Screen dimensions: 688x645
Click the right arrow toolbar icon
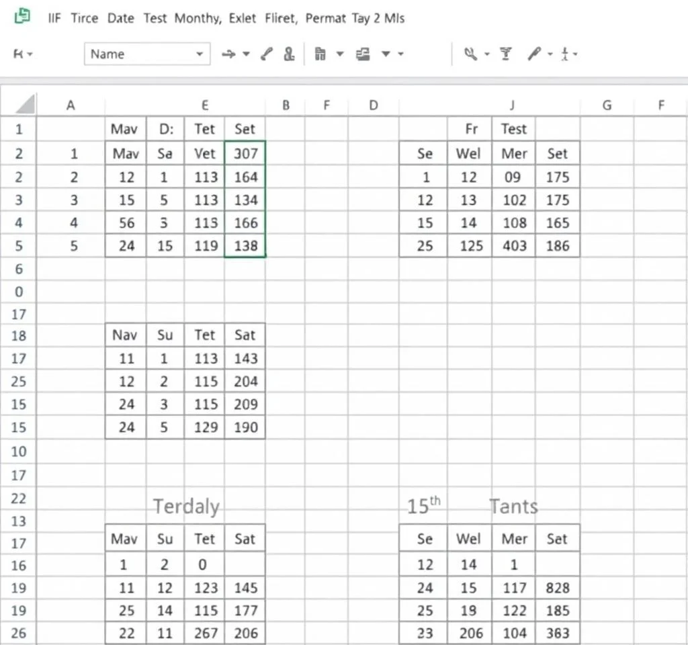[228, 54]
